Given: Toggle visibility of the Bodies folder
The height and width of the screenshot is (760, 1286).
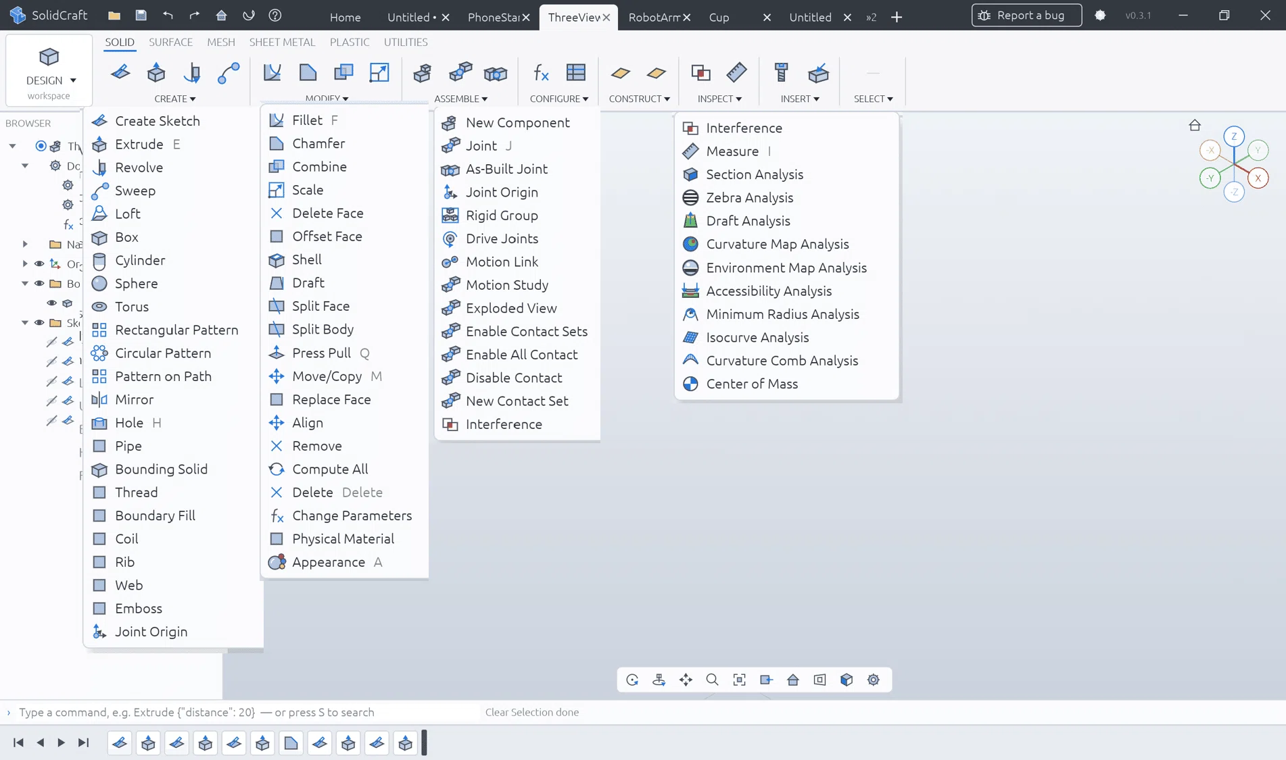Looking at the screenshot, I should 39,283.
